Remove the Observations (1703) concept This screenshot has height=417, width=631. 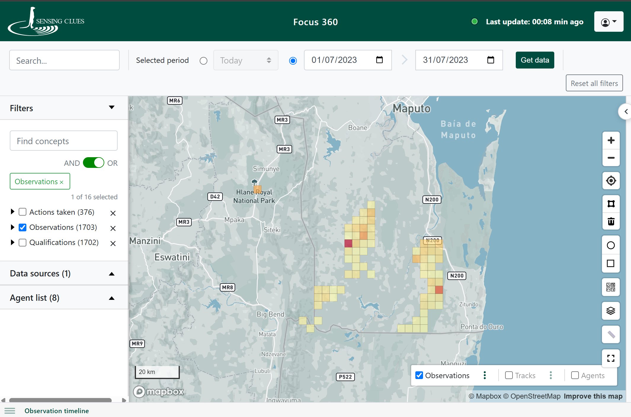113,228
